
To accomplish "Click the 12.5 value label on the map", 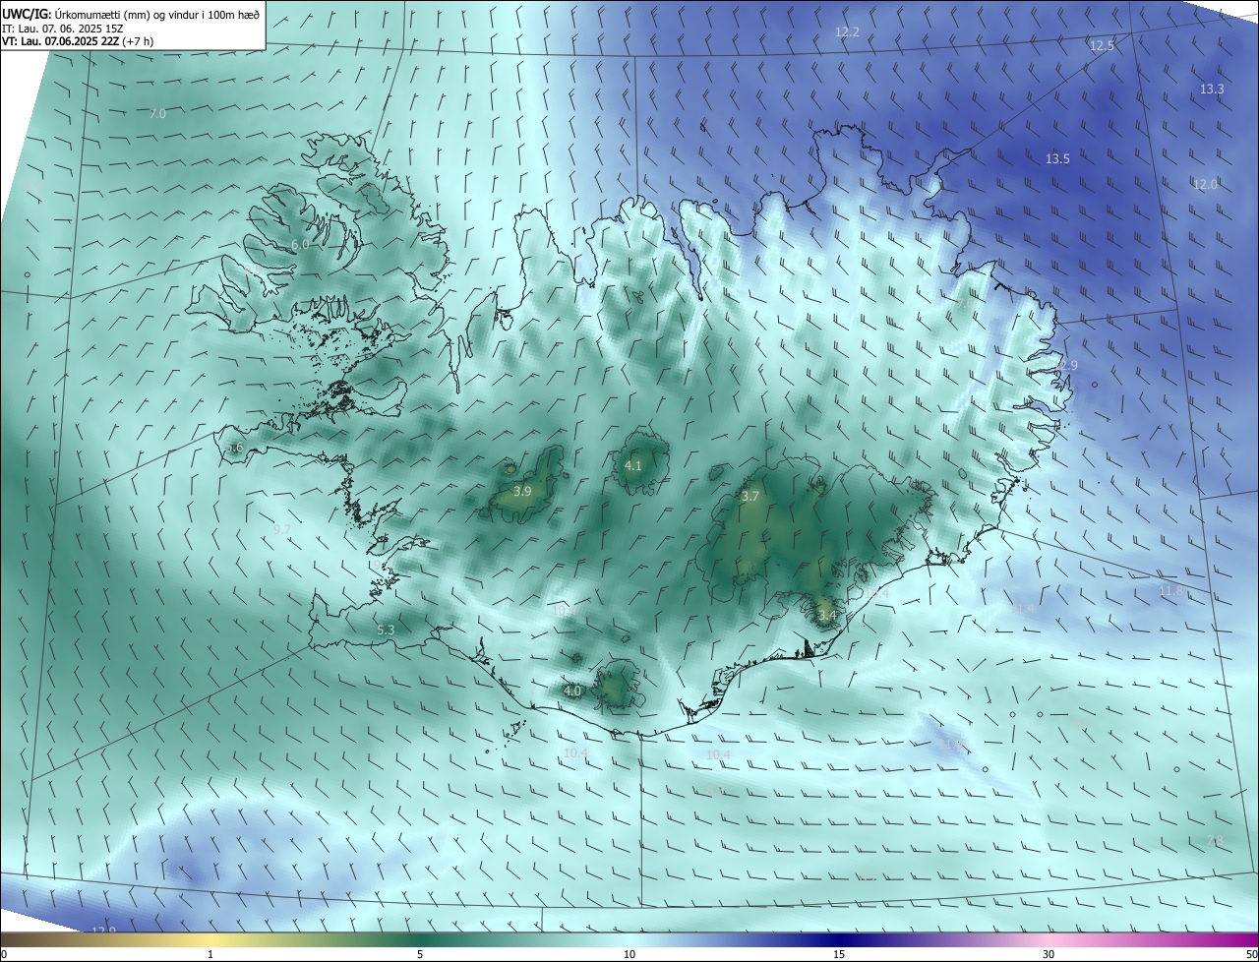I will (1102, 46).
